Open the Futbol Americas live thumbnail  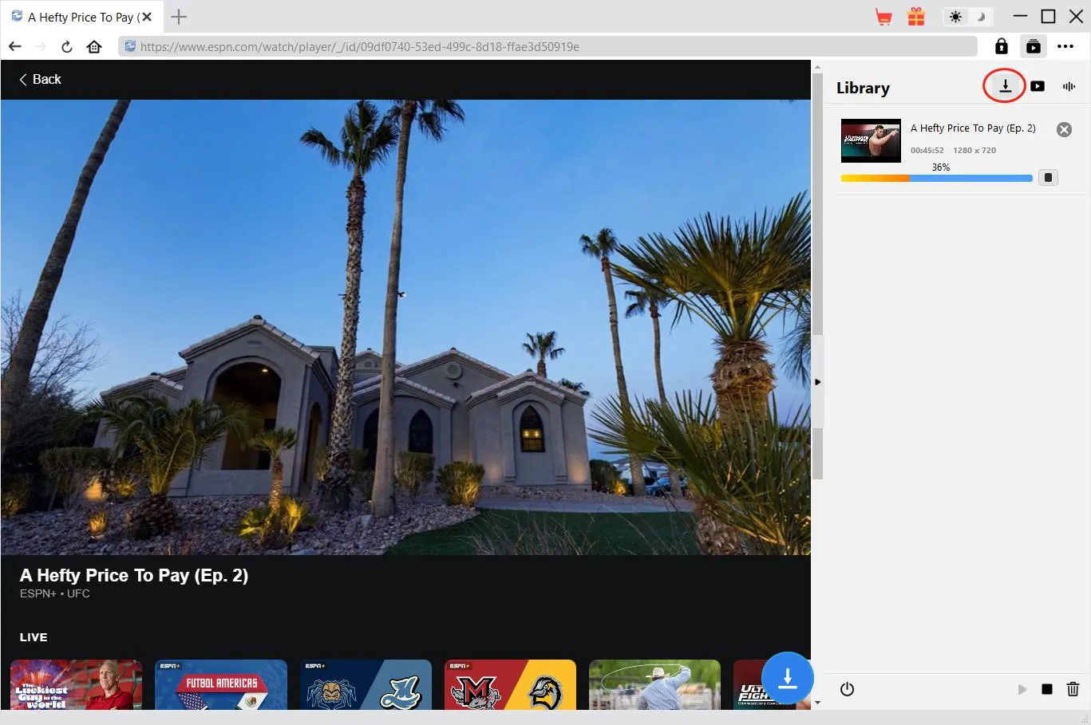(x=221, y=684)
